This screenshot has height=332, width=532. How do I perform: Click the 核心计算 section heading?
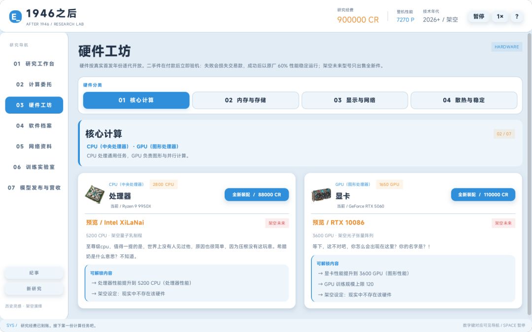click(104, 134)
